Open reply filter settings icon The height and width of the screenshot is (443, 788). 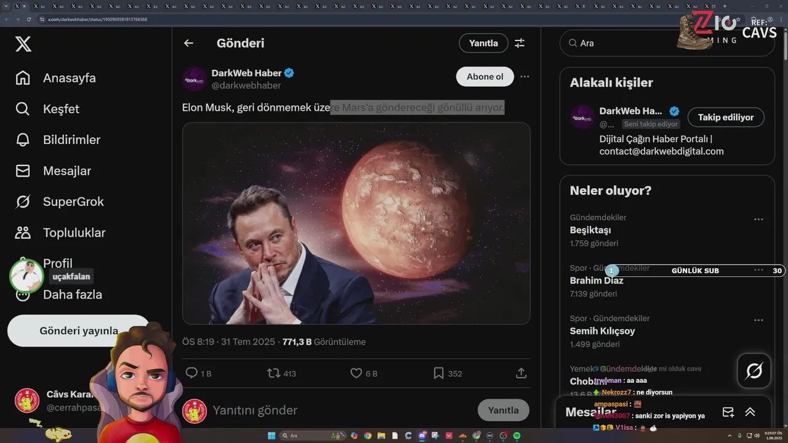[520, 43]
